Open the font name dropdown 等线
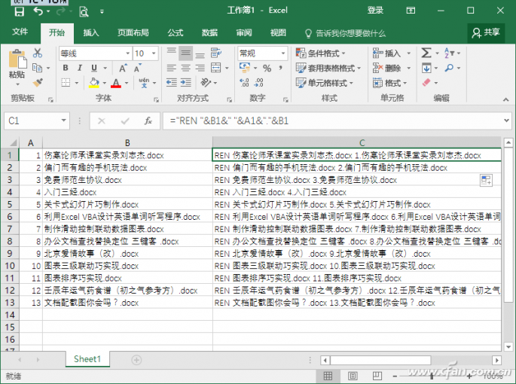Viewport: 516px width, 384px height. point(128,53)
